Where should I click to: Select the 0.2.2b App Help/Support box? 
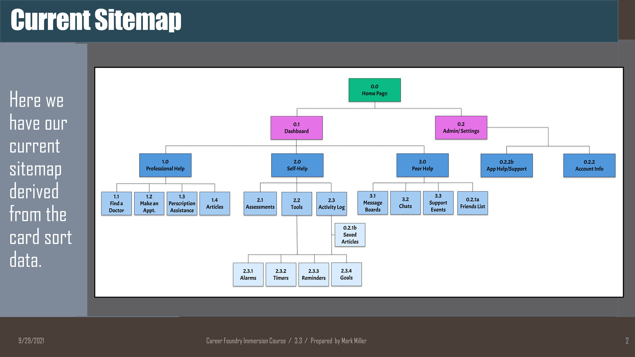[506, 165]
